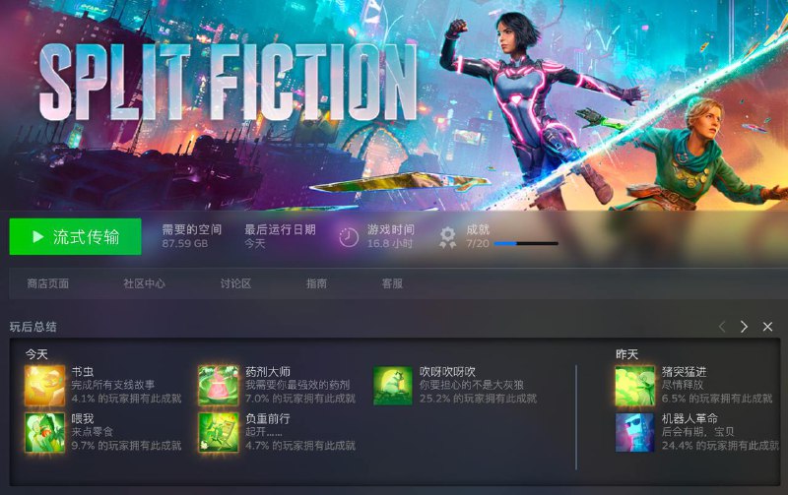The height and width of the screenshot is (495, 788).
Task: Switch to the 讨论区 tab
Action: click(235, 283)
